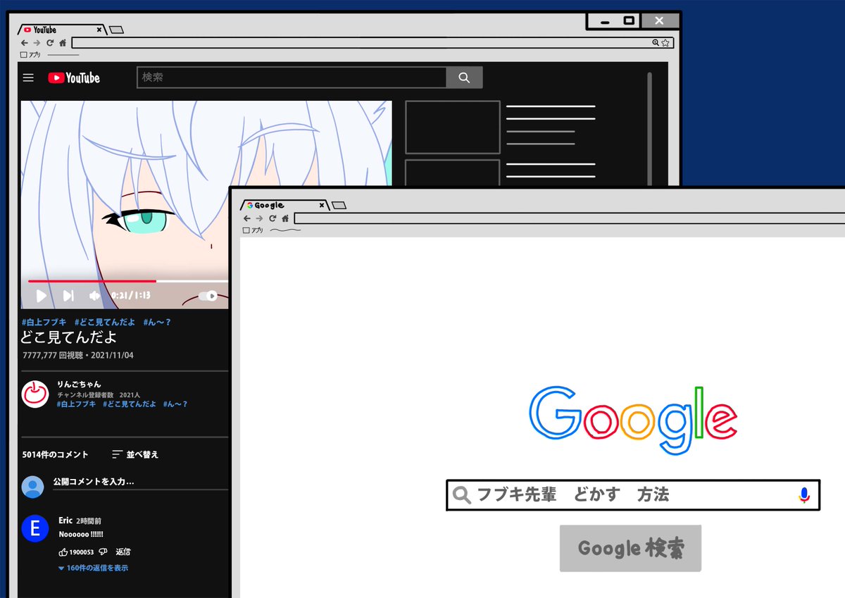The height and width of the screenshot is (598, 845).
Task: Close the YouTube tab with its x
Action: tap(99, 30)
